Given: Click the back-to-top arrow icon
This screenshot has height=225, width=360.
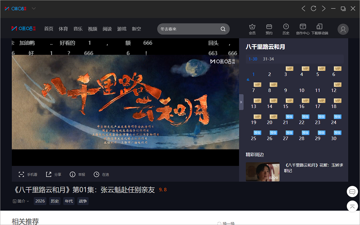Looking at the screenshot, I should 352,206.
